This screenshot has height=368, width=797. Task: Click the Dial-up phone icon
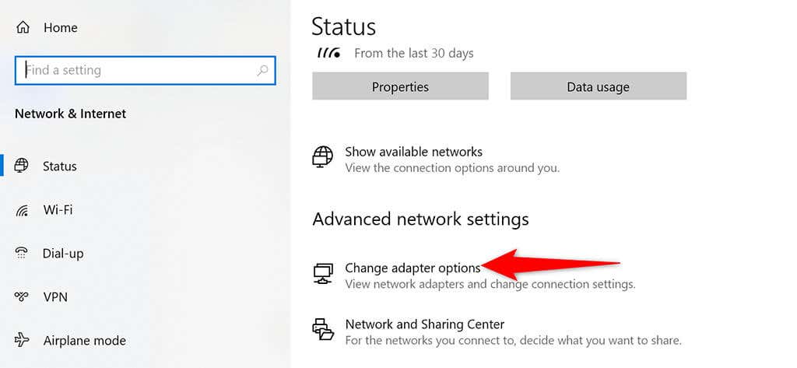[x=22, y=253]
